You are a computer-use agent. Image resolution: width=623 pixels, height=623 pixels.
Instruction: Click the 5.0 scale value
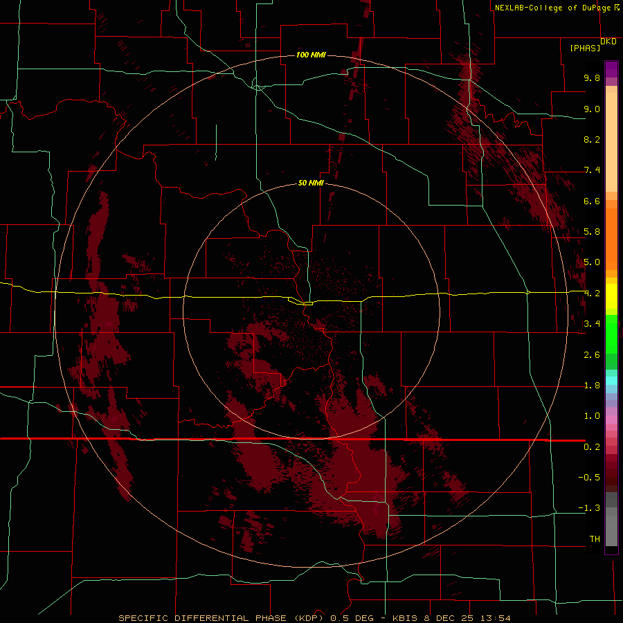pyautogui.click(x=592, y=262)
